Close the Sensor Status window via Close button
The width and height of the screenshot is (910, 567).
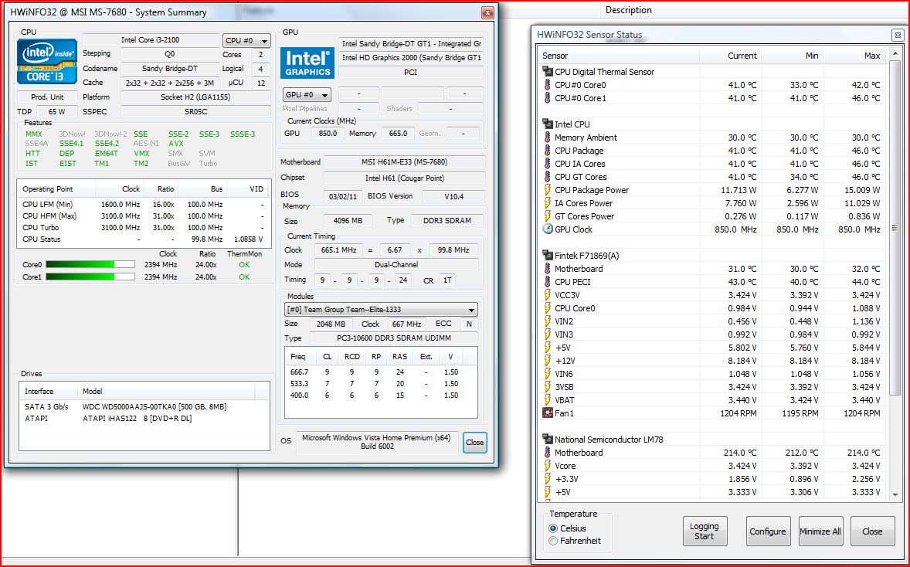tap(872, 531)
